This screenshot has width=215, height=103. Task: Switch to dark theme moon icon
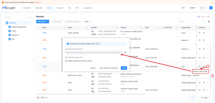tap(205, 8)
